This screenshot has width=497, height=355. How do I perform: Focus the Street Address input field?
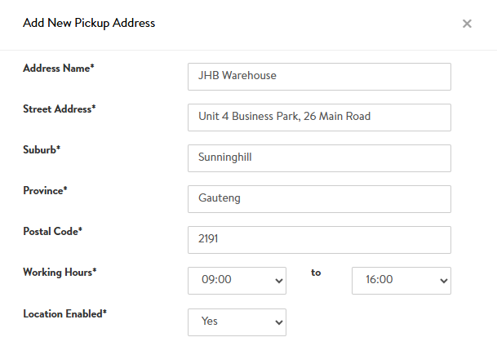(319, 117)
